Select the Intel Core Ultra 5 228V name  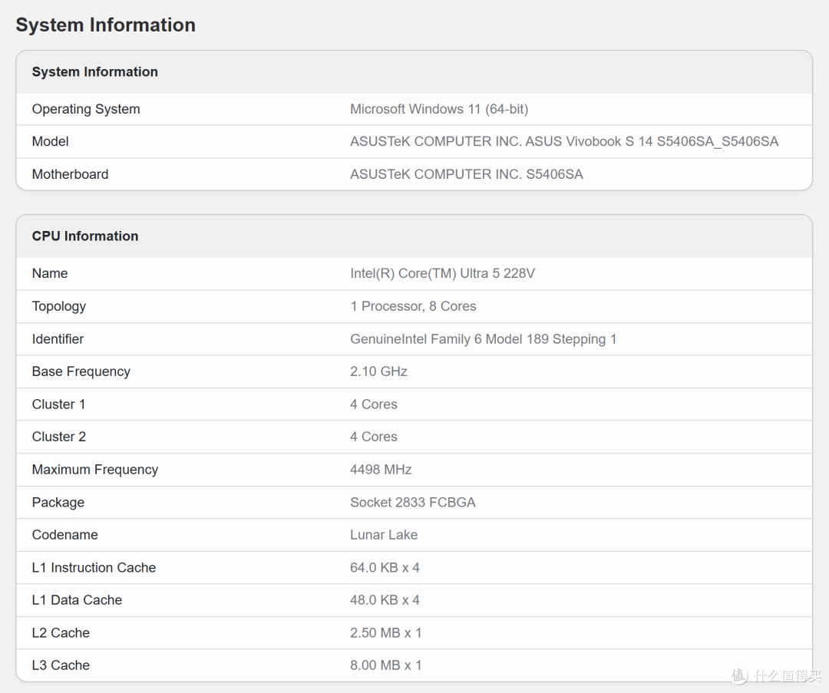(443, 273)
